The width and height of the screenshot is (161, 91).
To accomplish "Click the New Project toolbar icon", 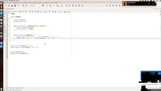I will (x=9, y=6).
